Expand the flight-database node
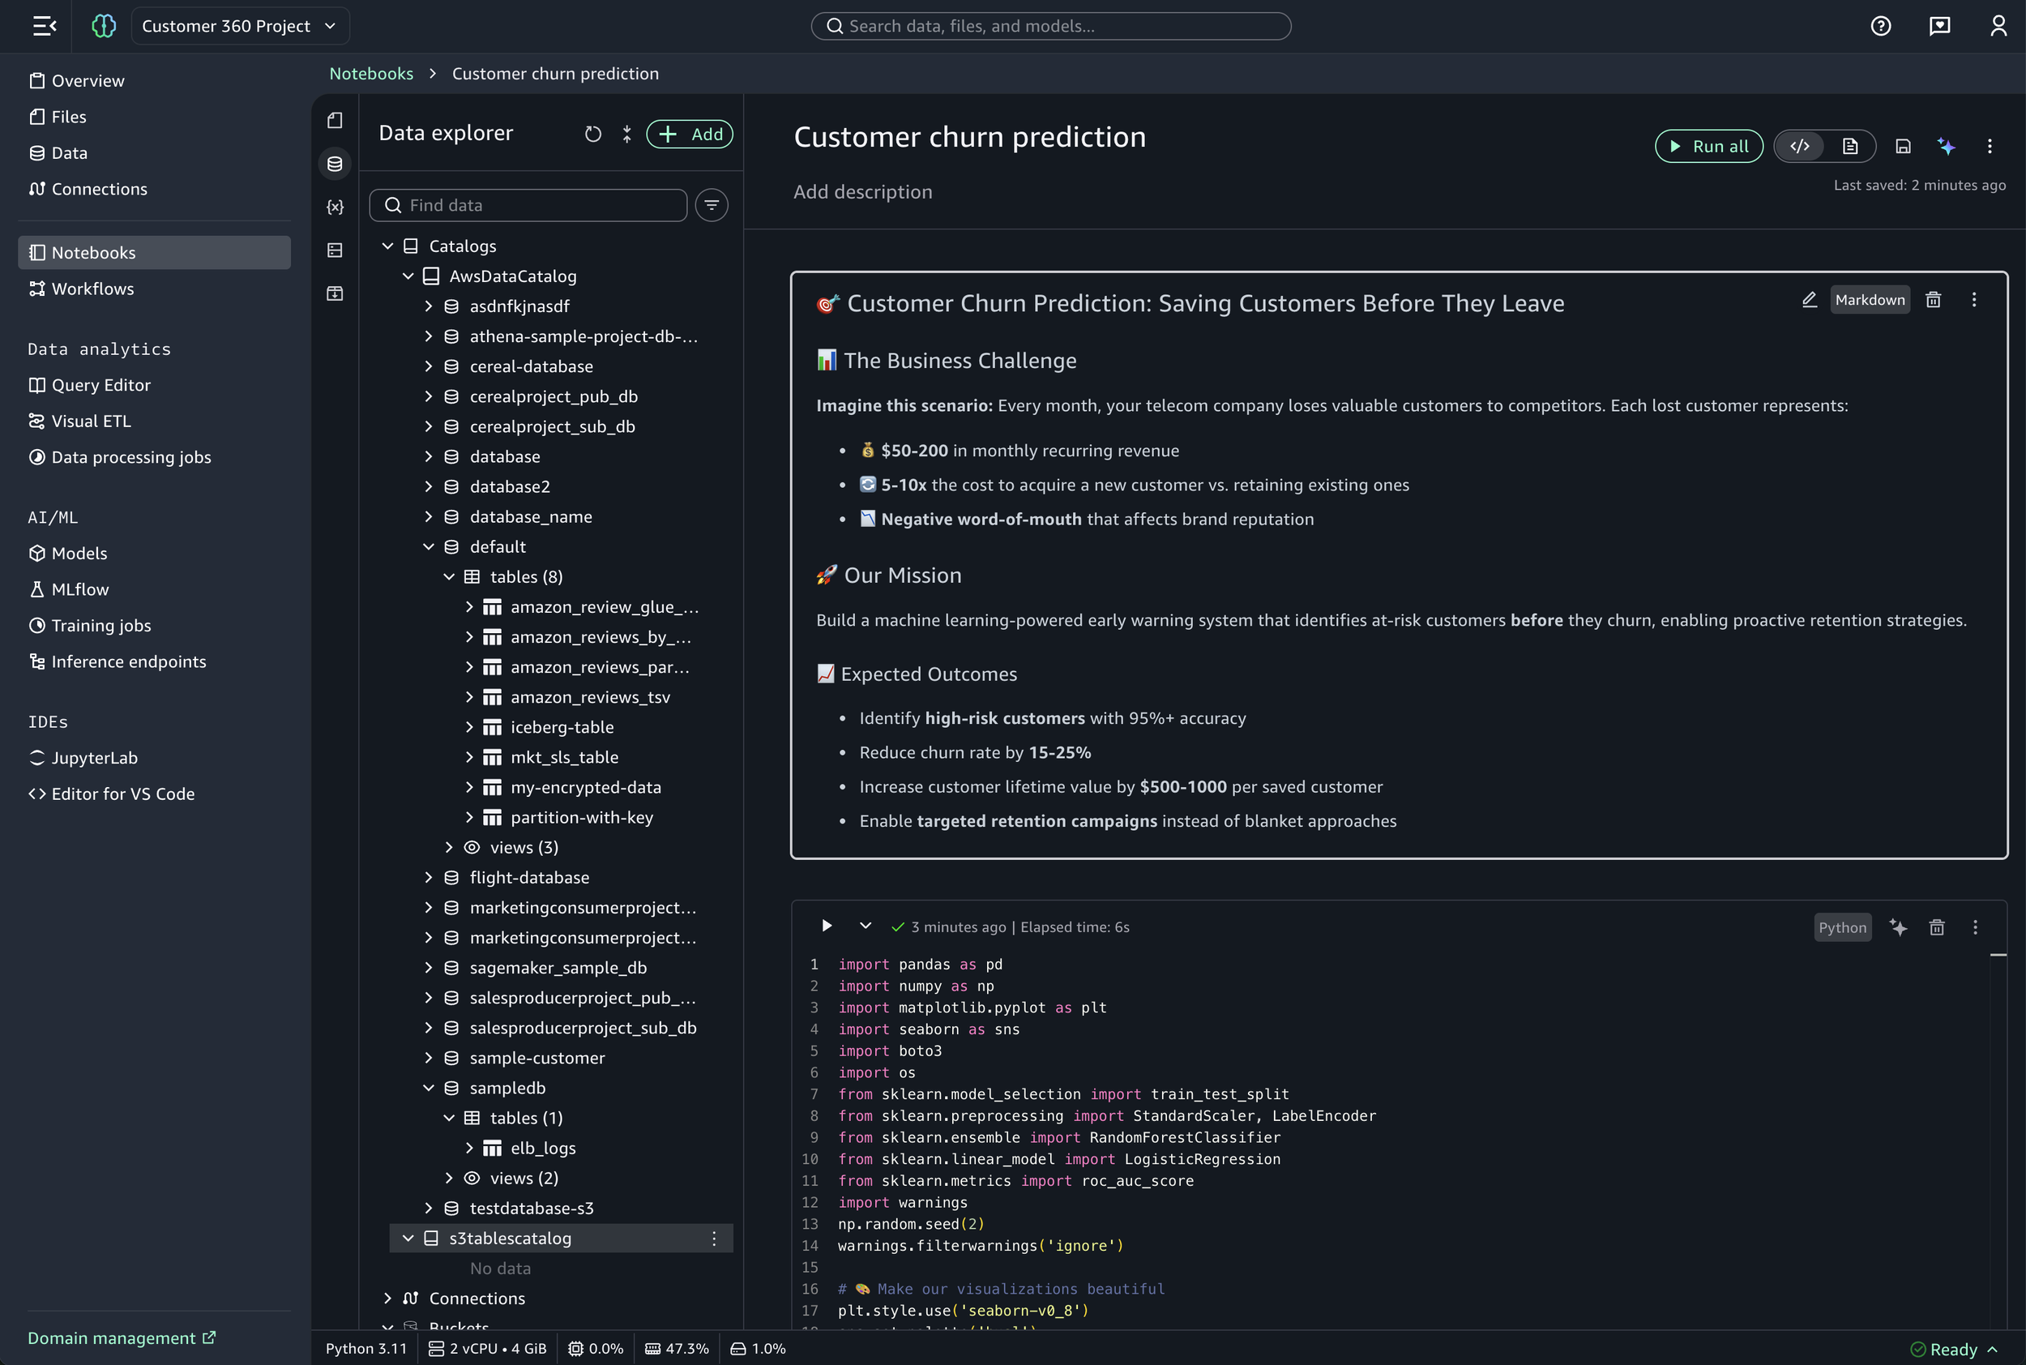The width and height of the screenshot is (2026, 1365). (x=429, y=878)
